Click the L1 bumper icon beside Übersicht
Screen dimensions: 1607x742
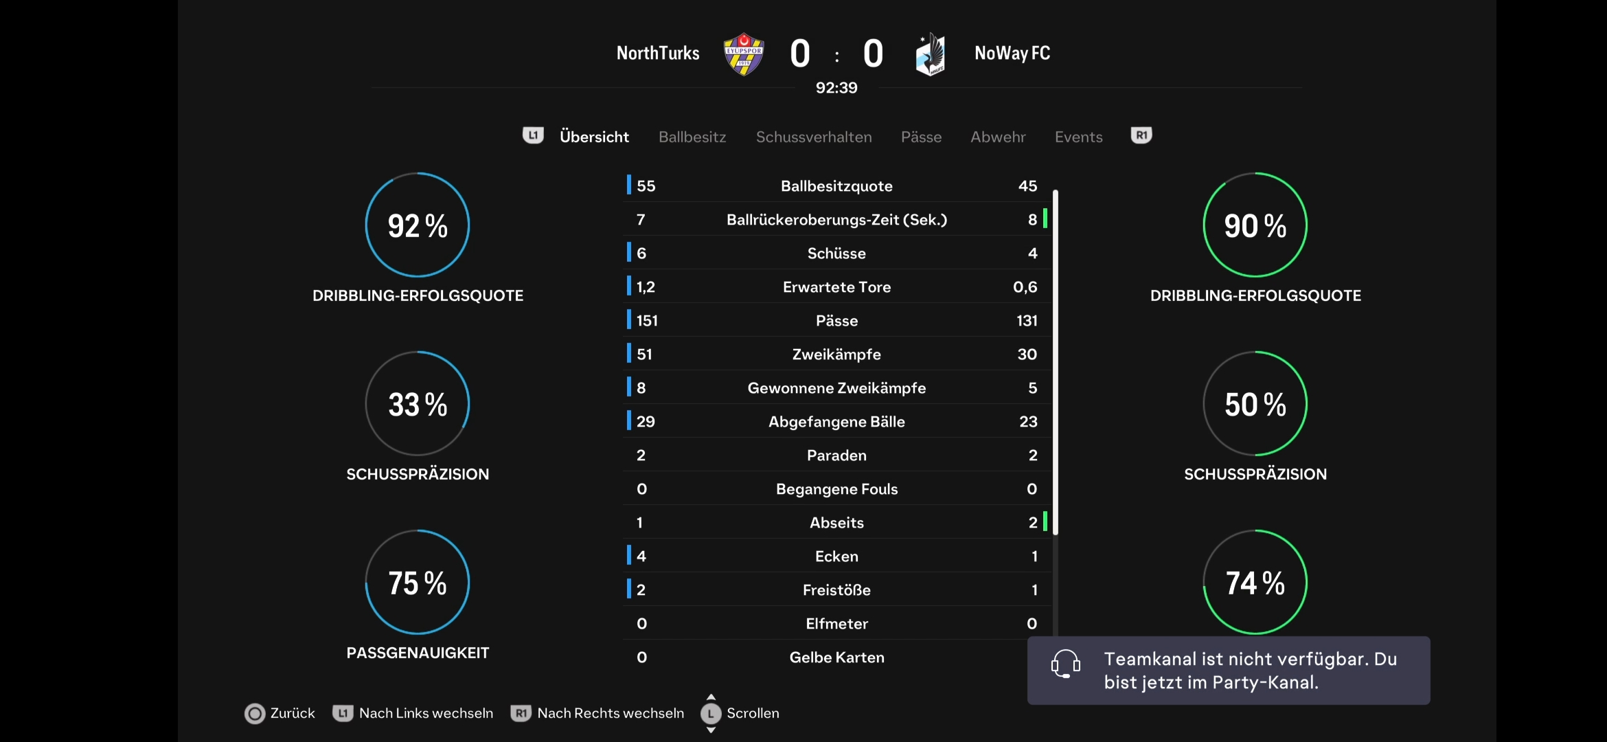click(533, 135)
